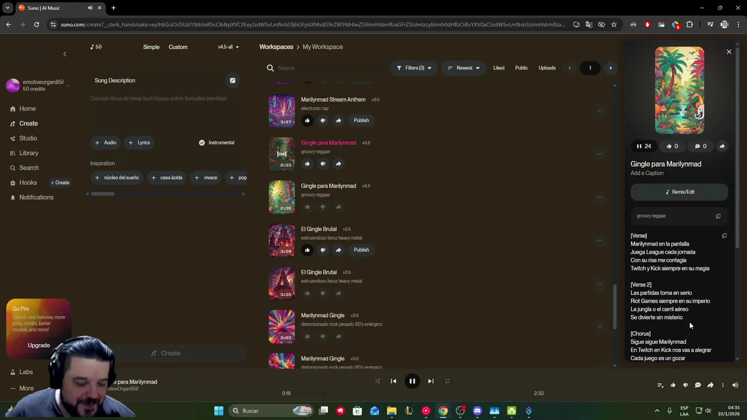
Task: Open the Workspaces breadcrumb link
Action: [276, 47]
